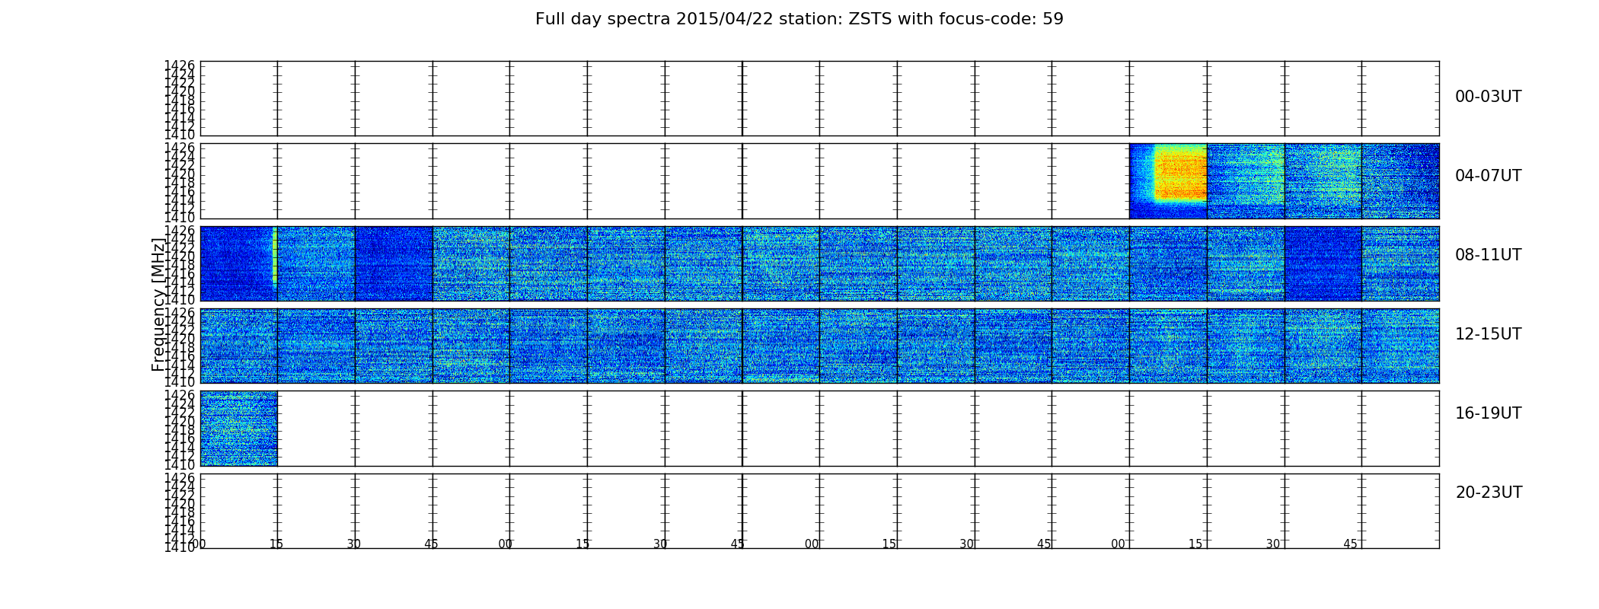Screen dimensions: 1599x609
Task: Select the "12-15UT" row label
Action: (1488, 334)
